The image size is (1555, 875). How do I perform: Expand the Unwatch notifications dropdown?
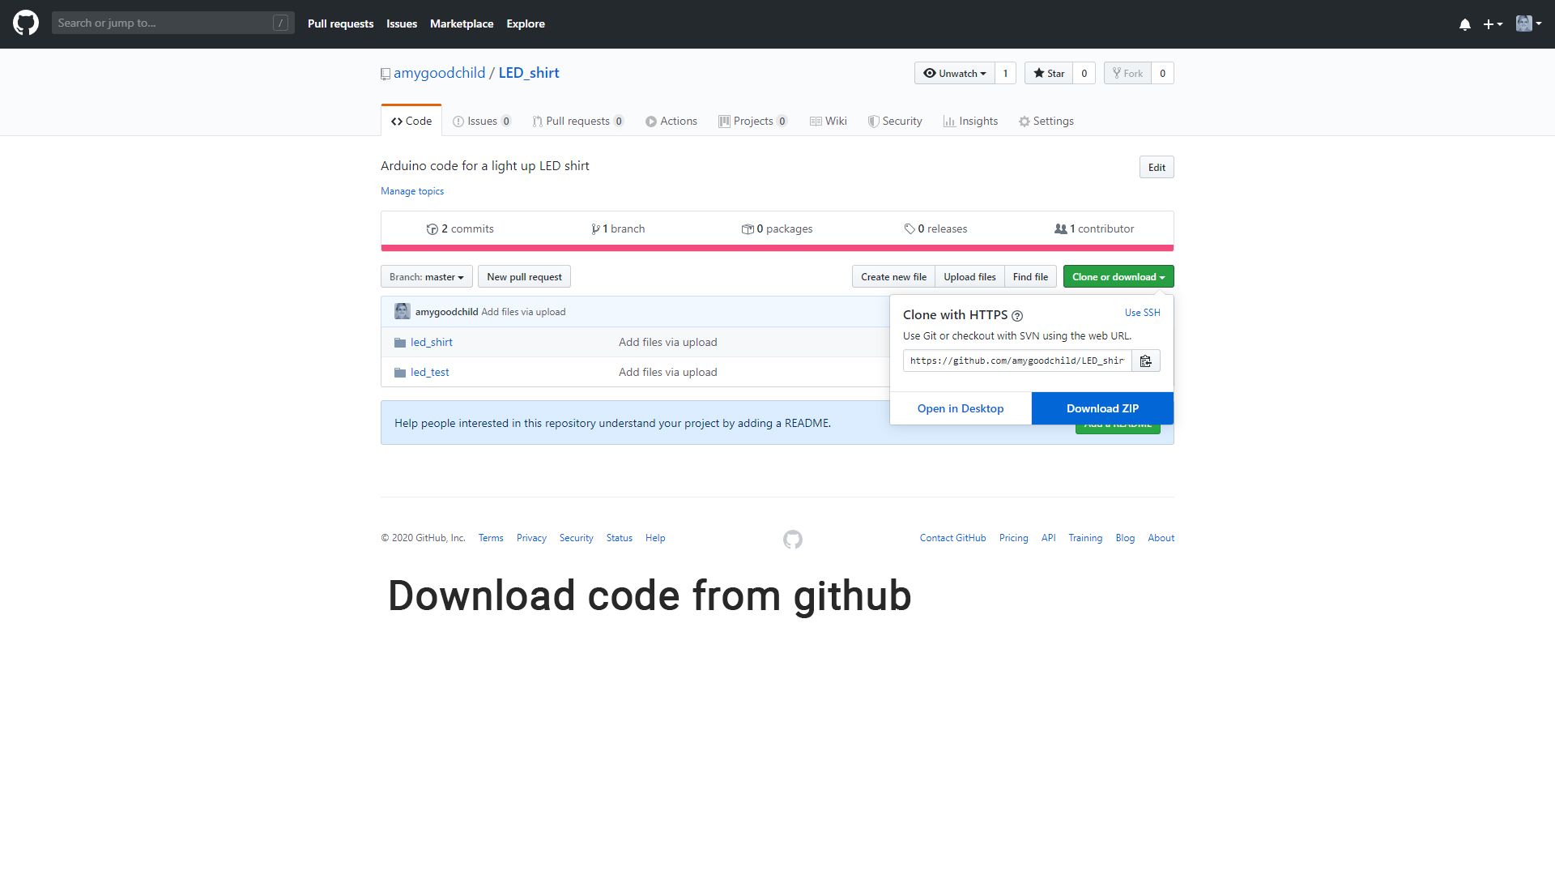[x=954, y=74]
